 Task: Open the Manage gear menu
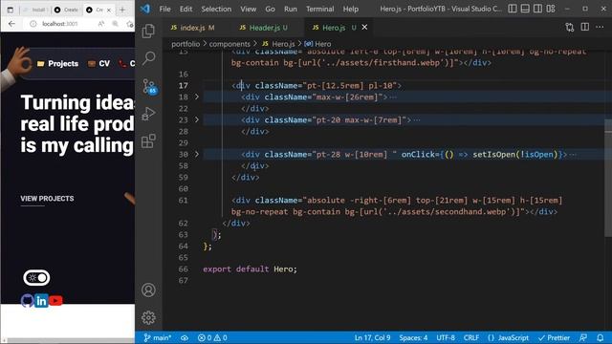148,318
